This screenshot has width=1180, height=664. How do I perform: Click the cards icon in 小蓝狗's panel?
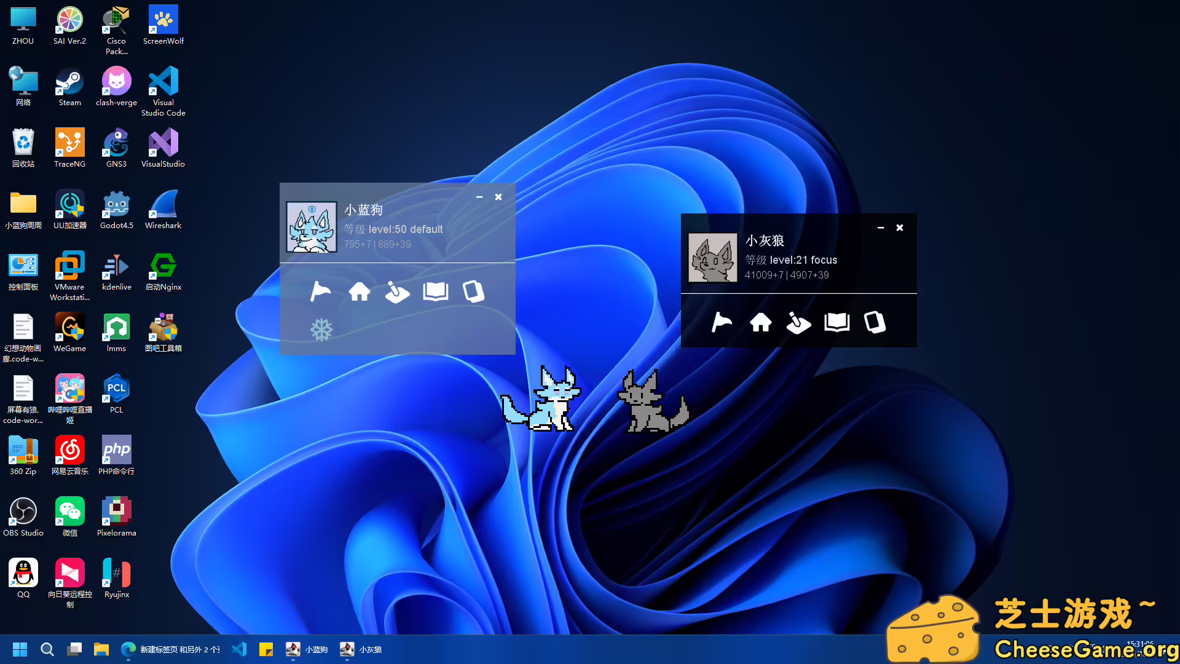[473, 292]
